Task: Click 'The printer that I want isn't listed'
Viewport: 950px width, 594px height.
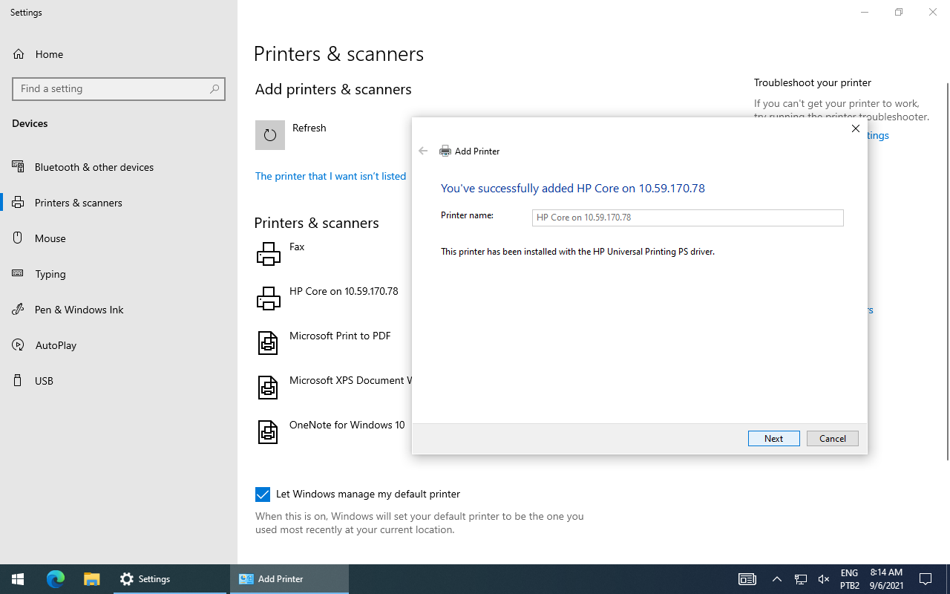Action: (330, 176)
